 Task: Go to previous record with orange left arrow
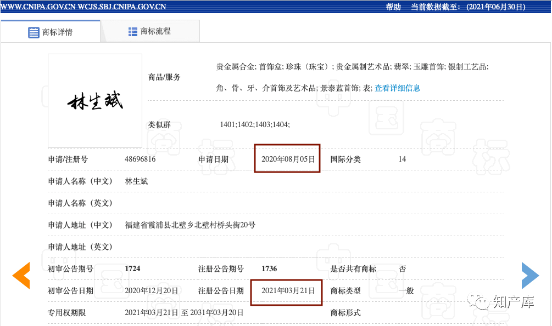click(21, 276)
